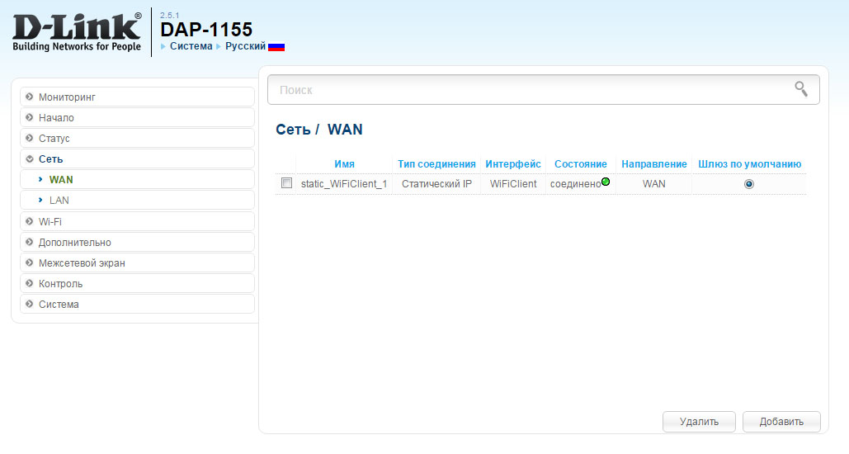Open the Русский language dropdown
Screen dimensions: 849x454
(245, 46)
